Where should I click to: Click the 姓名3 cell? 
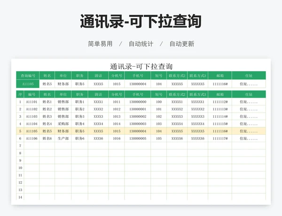pos(47,116)
